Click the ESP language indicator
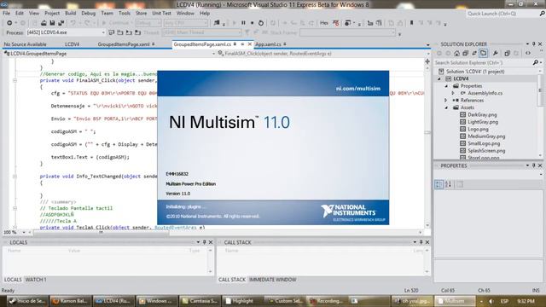 click(504, 301)
